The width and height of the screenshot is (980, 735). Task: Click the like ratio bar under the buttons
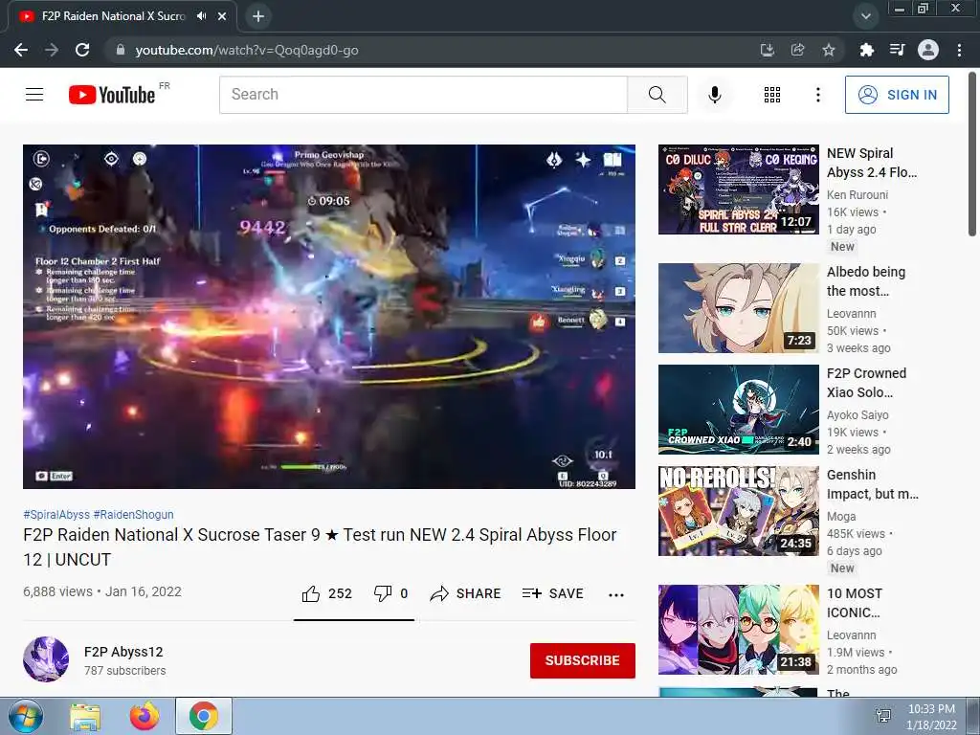pyautogui.click(x=354, y=620)
